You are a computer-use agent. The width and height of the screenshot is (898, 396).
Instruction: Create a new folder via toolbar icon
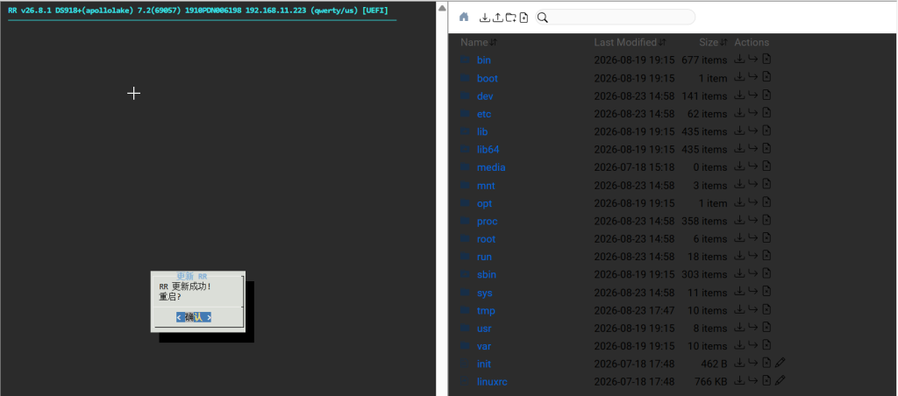pyautogui.click(x=511, y=18)
